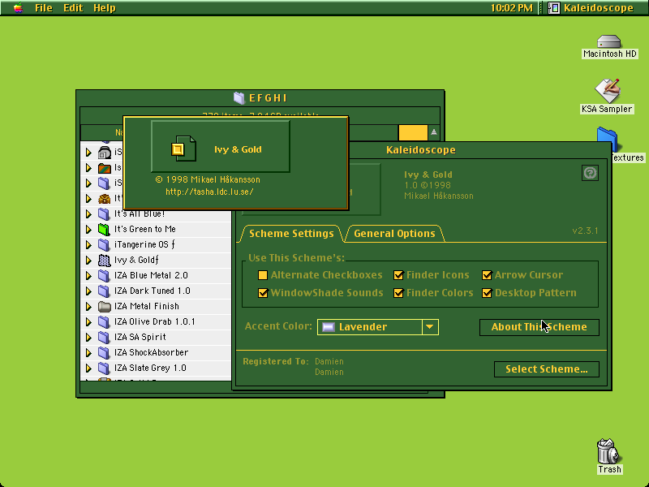Select the It's All Blue! folder icon
This screenshot has height=487, width=649.
(104, 213)
